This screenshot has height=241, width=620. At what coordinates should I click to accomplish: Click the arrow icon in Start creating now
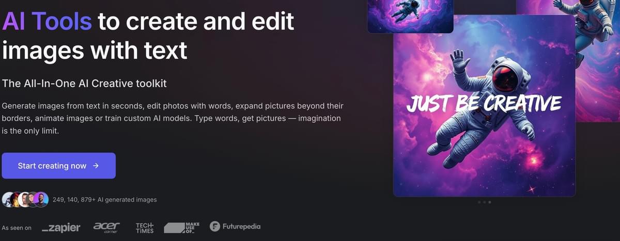pos(96,166)
